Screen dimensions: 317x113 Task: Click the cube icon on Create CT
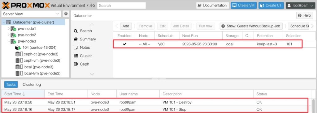[262, 6]
